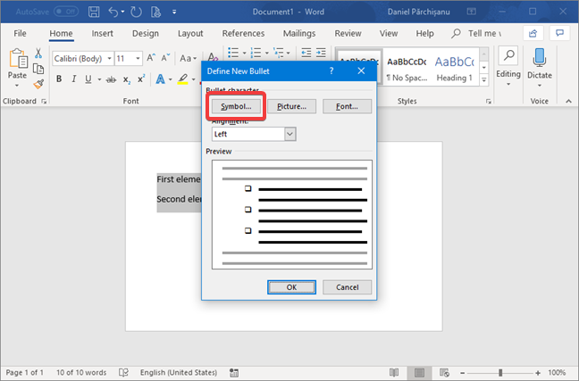Open the Layout tab
579x381 pixels.
(190, 34)
